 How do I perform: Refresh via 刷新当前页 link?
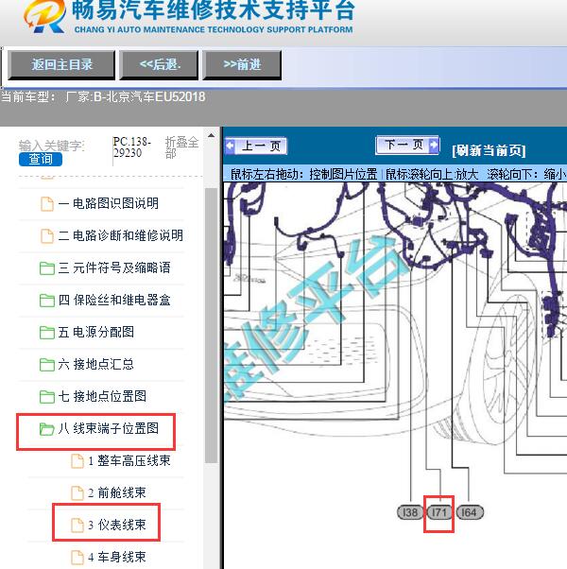pyautogui.click(x=489, y=150)
